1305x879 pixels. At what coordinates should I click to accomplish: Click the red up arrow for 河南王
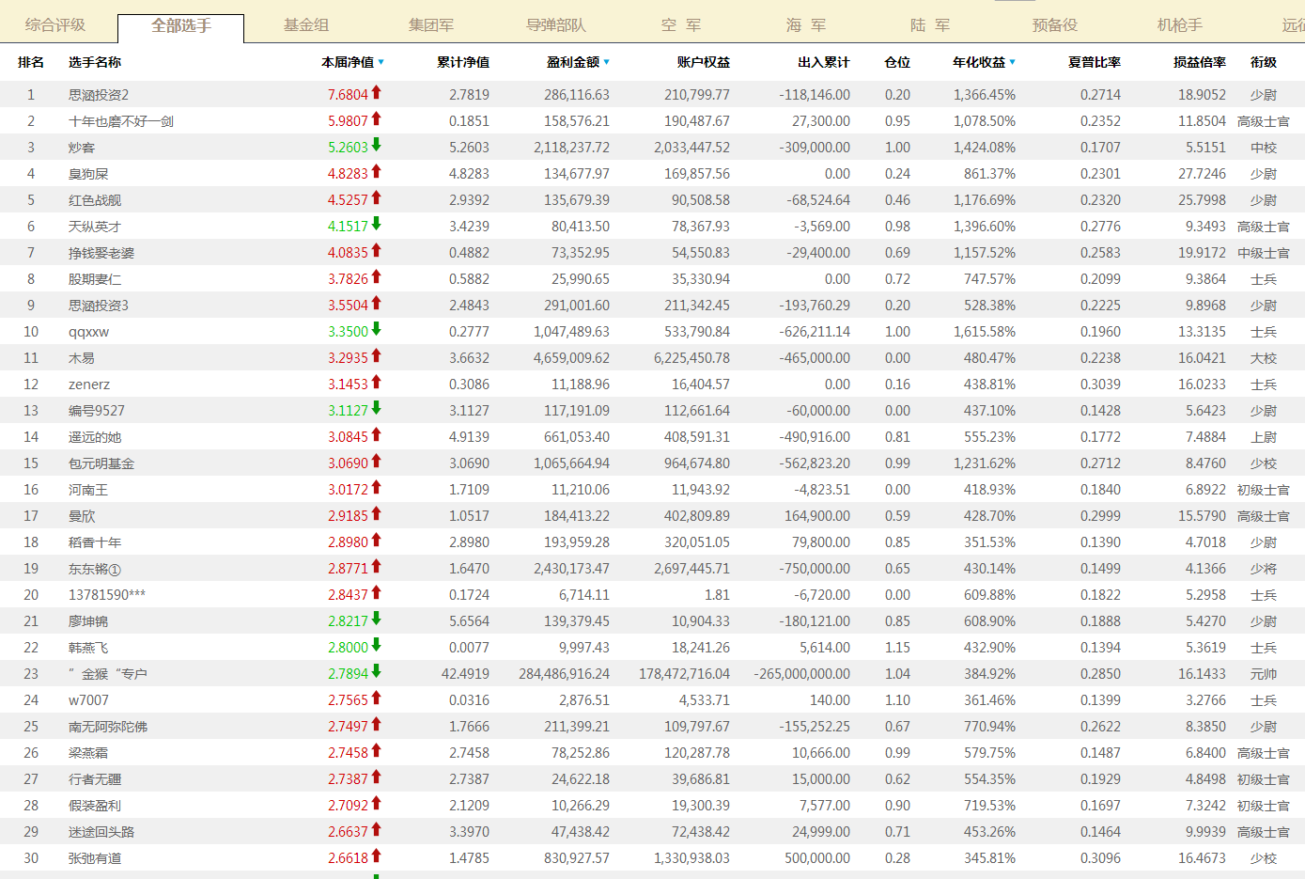[x=376, y=487]
